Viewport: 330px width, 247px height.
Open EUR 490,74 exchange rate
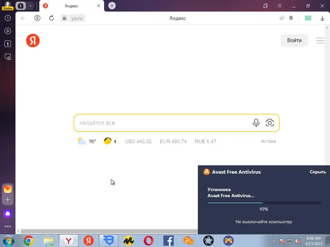173,142
